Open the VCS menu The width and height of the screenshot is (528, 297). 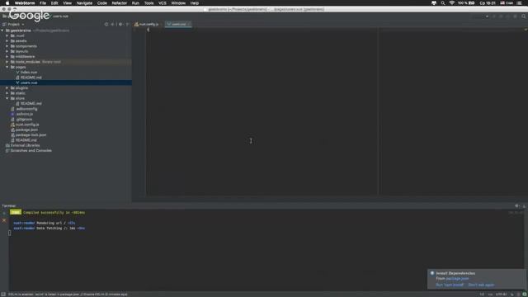pos(163,3)
